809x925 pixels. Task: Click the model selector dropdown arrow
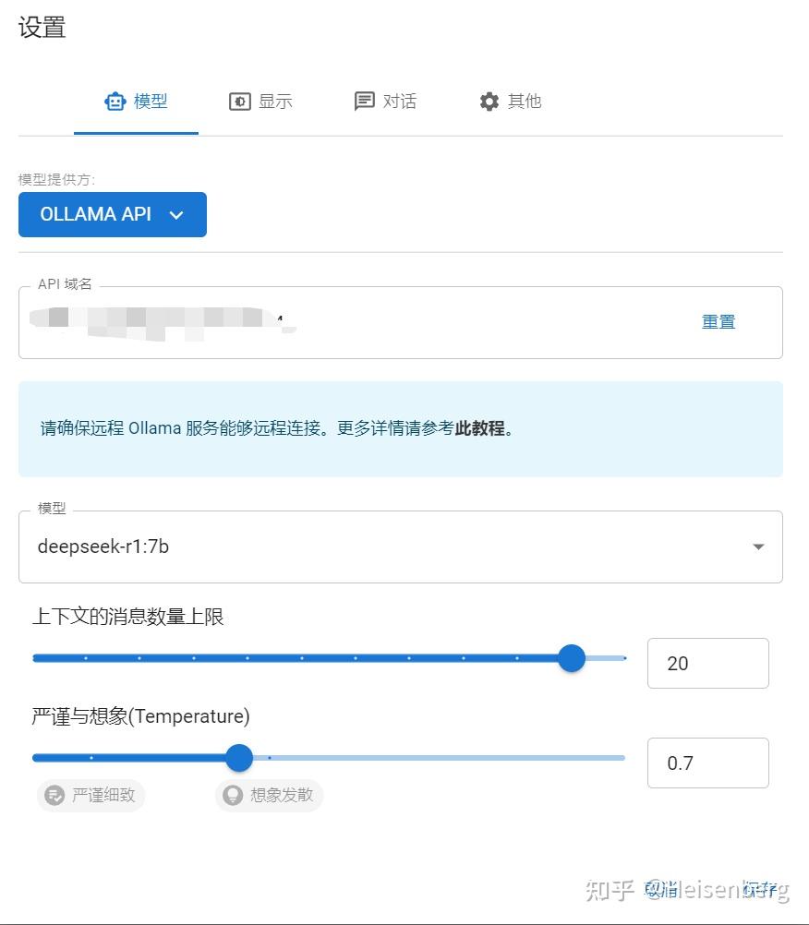(758, 547)
